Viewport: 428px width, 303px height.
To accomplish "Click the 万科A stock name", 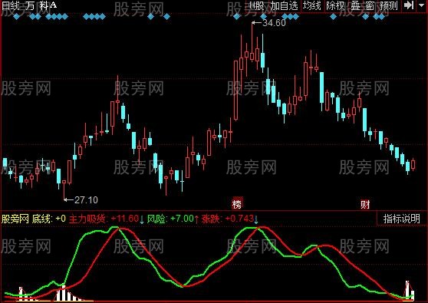I will pos(41,5).
